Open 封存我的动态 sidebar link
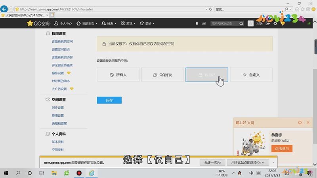Screen dimensions: 317x178 point(61,81)
